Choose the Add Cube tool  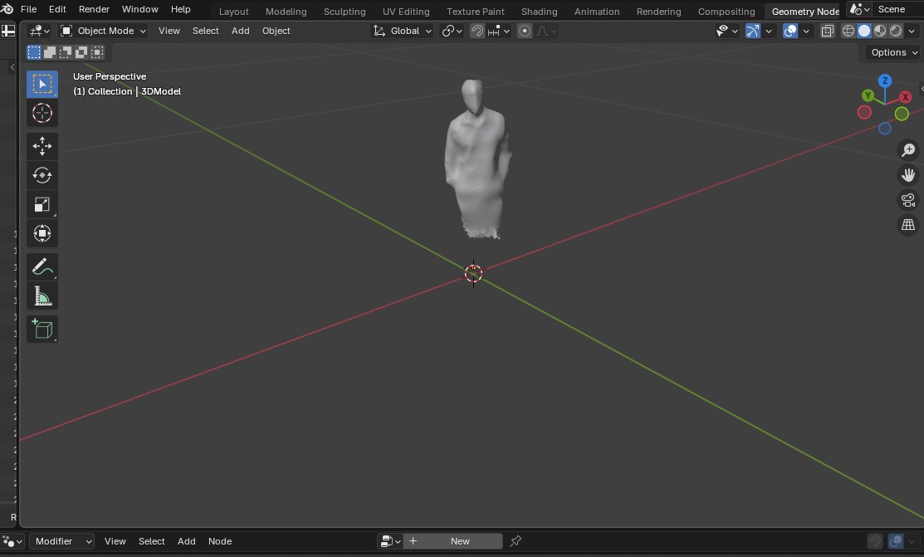click(x=42, y=330)
